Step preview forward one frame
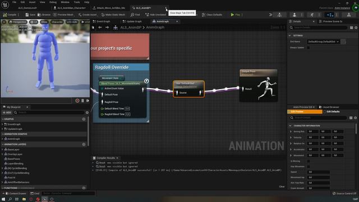The image size is (359, 202). 88,101
